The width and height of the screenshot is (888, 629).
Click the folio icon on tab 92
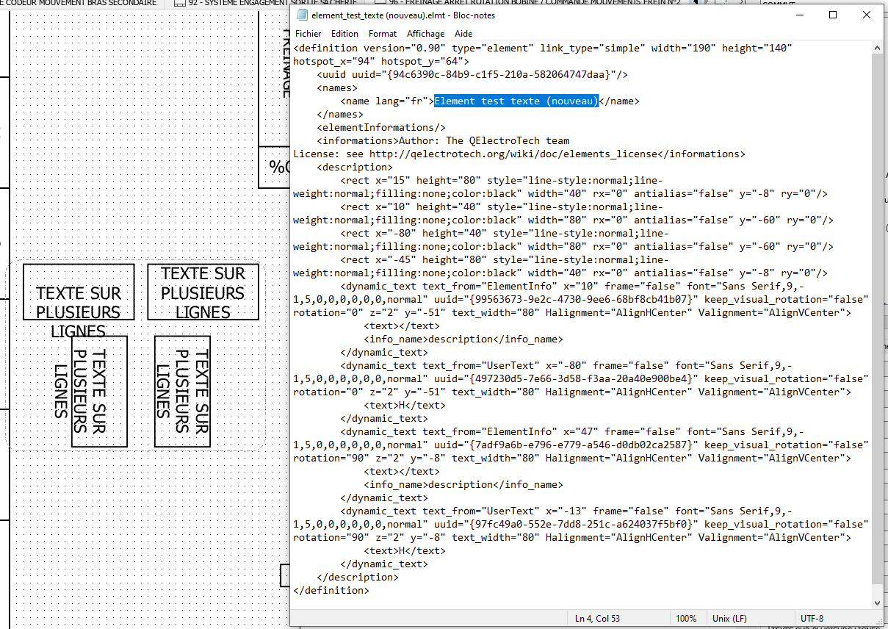coord(179,3)
